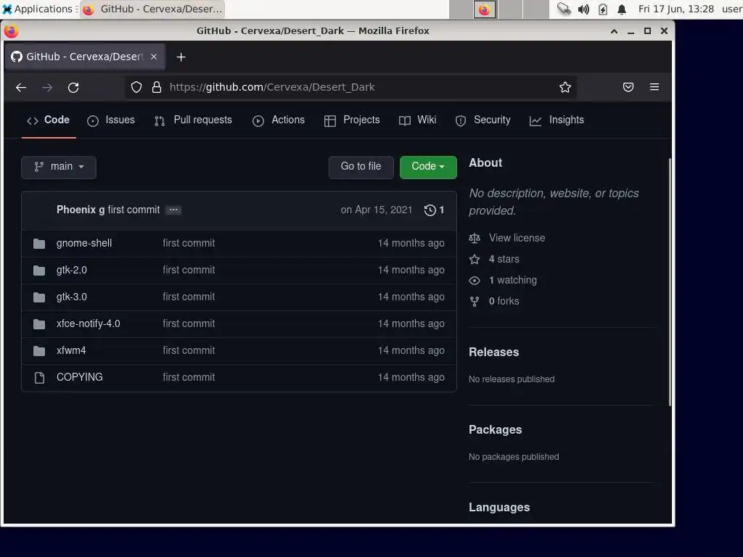Open the main branch dropdown
The image size is (743, 557).
point(59,167)
